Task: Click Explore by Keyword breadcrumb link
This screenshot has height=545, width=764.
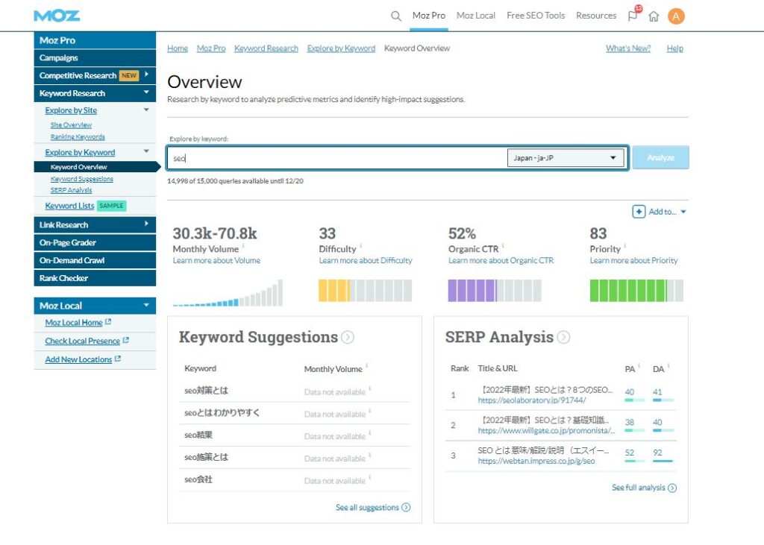Action: (x=341, y=48)
